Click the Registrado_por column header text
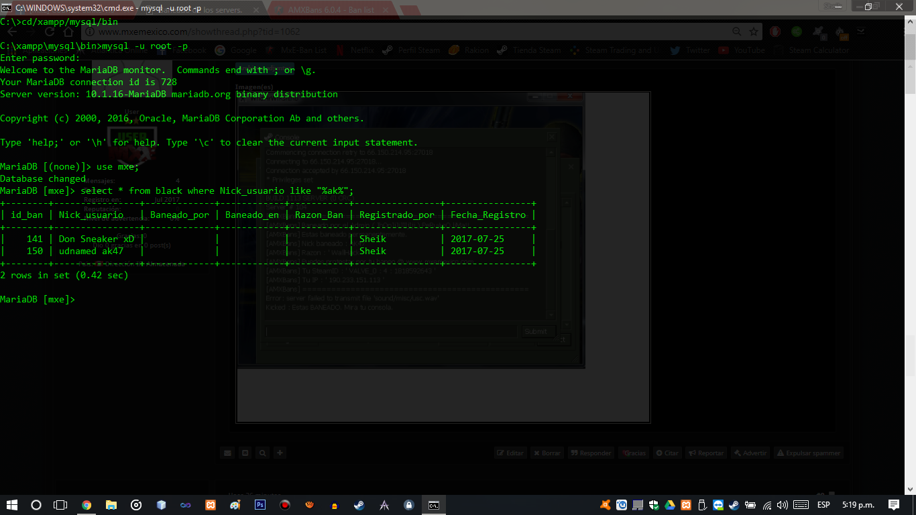Viewport: 916px width, 515px height. 397,215
